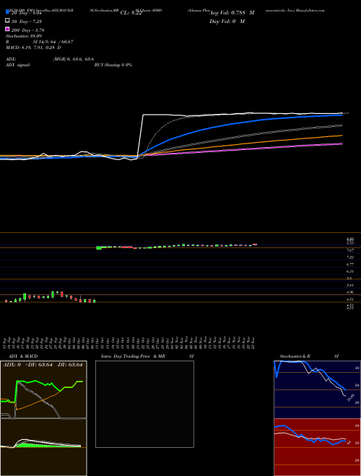Click the magenta 200 Day legend swatch
Screen dimensions: 361x476
[x=7, y=30]
